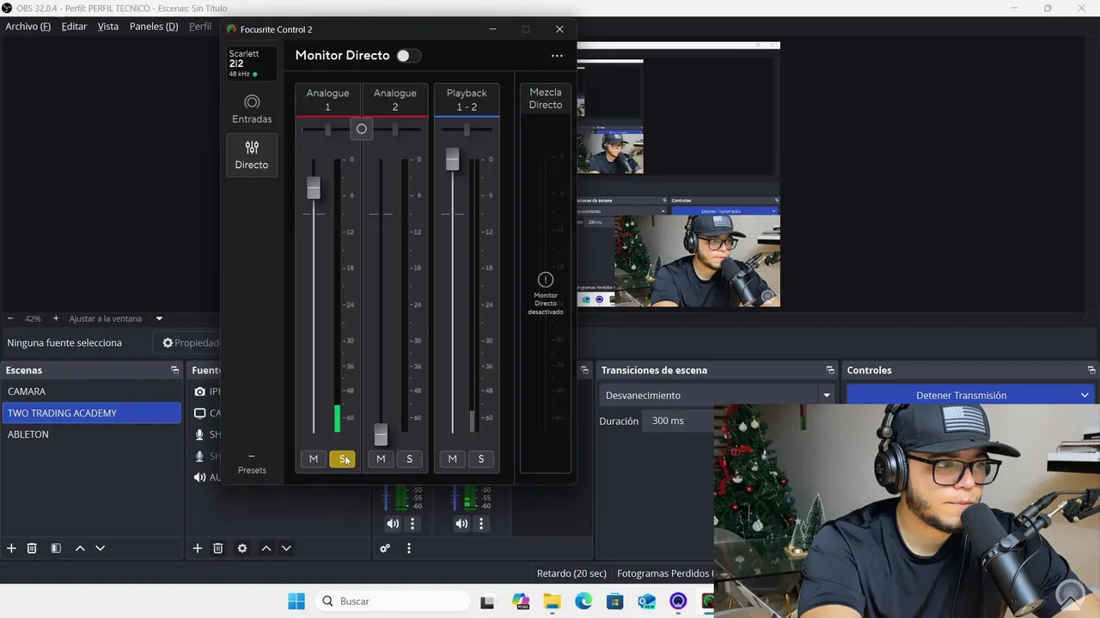
Task: Open Perfil menu
Action: click(x=200, y=27)
